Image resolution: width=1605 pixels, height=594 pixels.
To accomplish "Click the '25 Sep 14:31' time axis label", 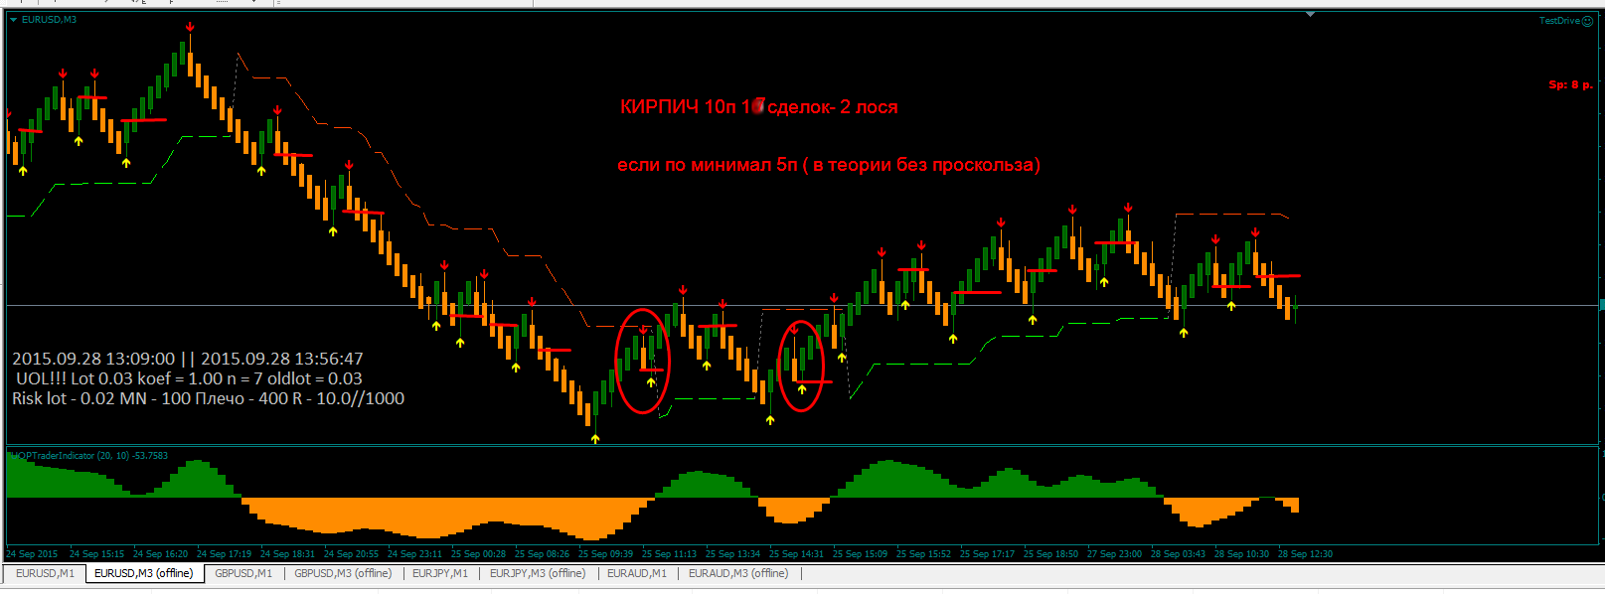I will pos(796,554).
